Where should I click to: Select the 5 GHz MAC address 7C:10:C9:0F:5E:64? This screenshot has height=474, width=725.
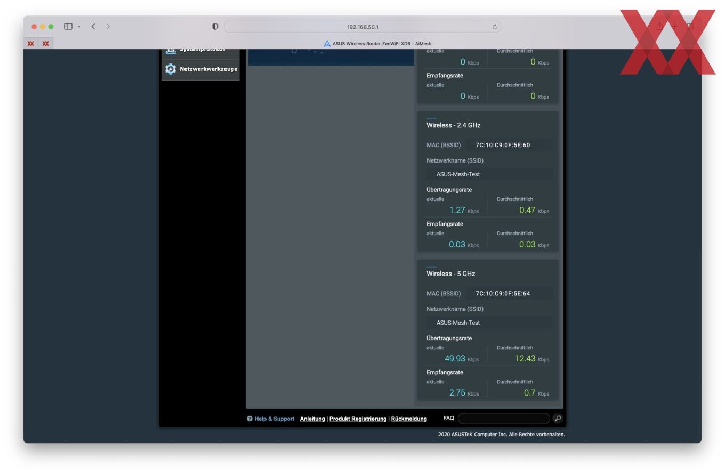point(503,294)
